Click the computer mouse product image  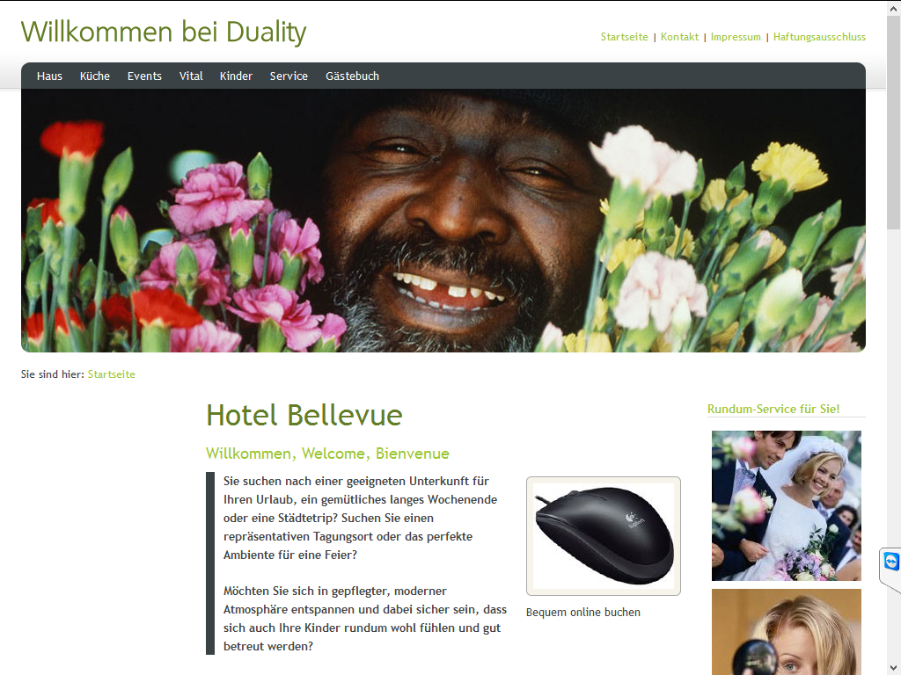click(x=604, y=536)
